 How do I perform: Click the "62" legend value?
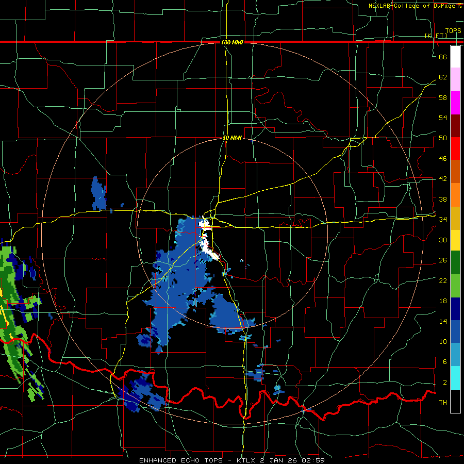tap(443, 77)
